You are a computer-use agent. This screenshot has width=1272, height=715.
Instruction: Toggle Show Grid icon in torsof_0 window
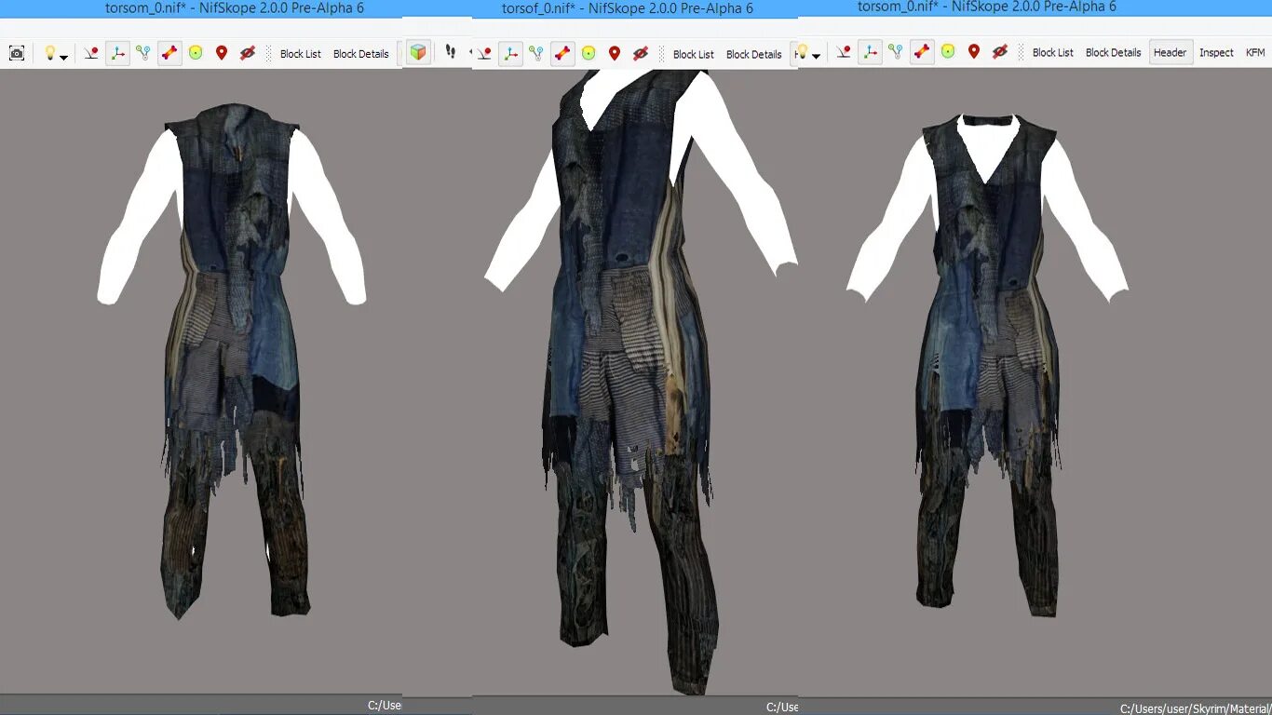click(x=484, y=54)
